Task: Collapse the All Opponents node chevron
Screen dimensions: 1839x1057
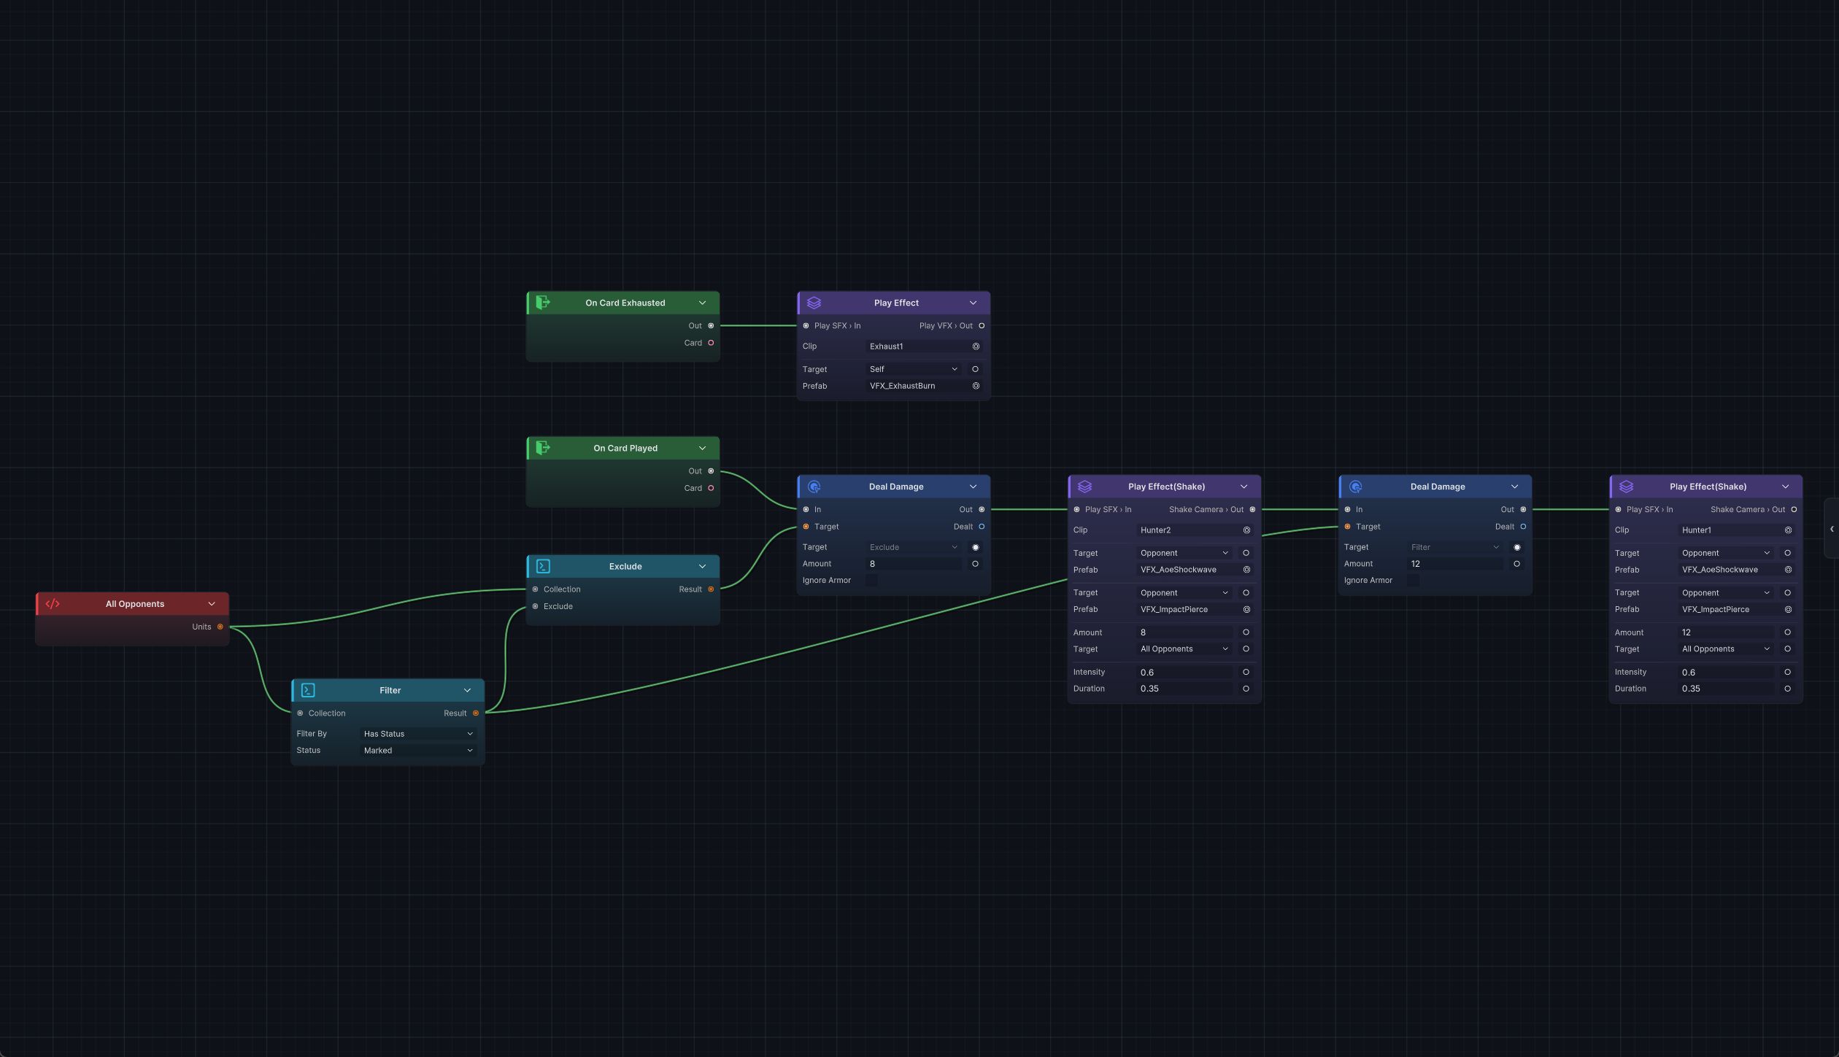Action: pyautogui.click(x=212, y=604)
